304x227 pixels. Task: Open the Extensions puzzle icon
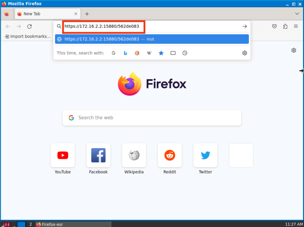[x=285, y=26]
